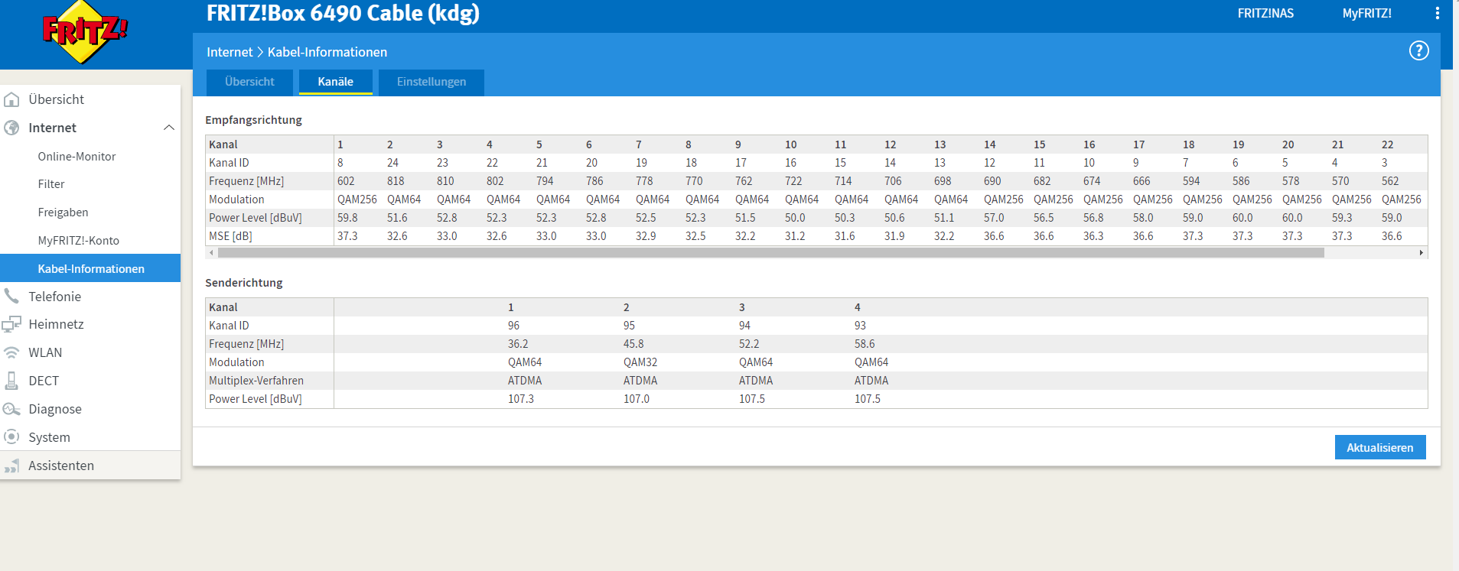
Task: Click the Senderichtung heading
Action: point(244,283)
